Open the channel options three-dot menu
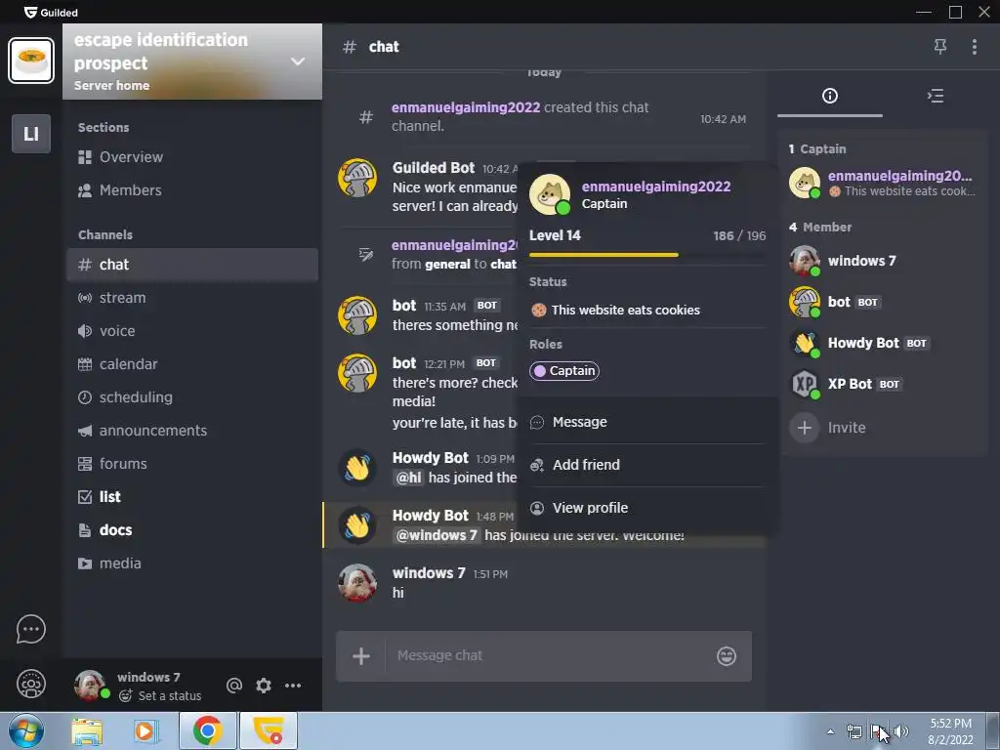The image size is (1000, 750). pos(975,47)
